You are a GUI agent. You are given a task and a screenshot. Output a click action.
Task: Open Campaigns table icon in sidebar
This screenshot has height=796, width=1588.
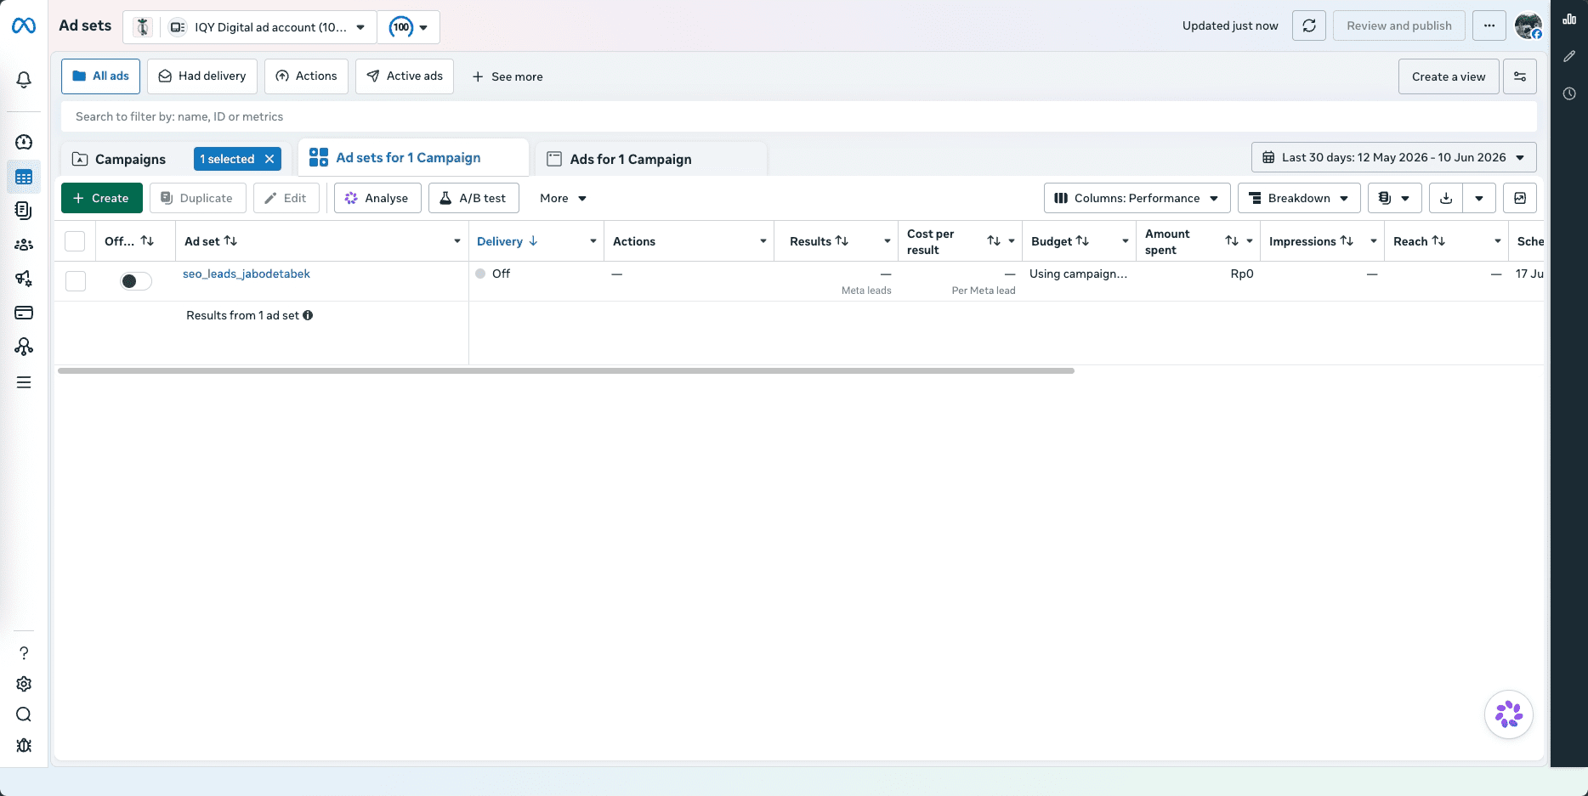(24, 177)
